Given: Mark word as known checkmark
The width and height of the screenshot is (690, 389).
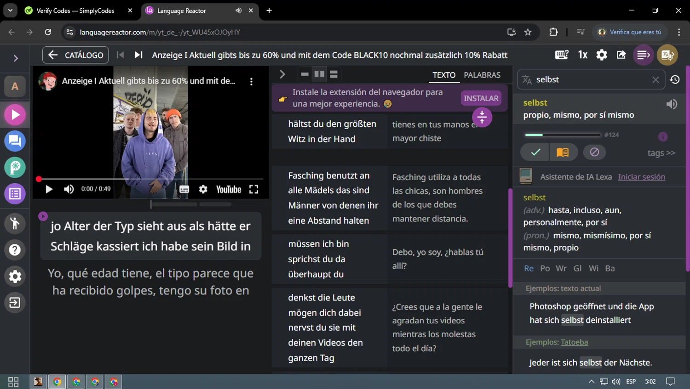Looking at the screenshot, I should point(535,152).
